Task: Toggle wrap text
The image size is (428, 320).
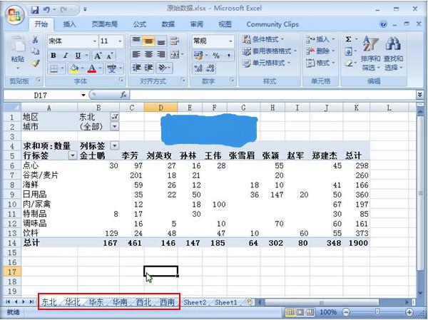Action: [x=175, y=41]
